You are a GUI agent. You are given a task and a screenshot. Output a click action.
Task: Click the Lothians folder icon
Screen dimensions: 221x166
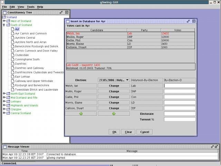8,101
